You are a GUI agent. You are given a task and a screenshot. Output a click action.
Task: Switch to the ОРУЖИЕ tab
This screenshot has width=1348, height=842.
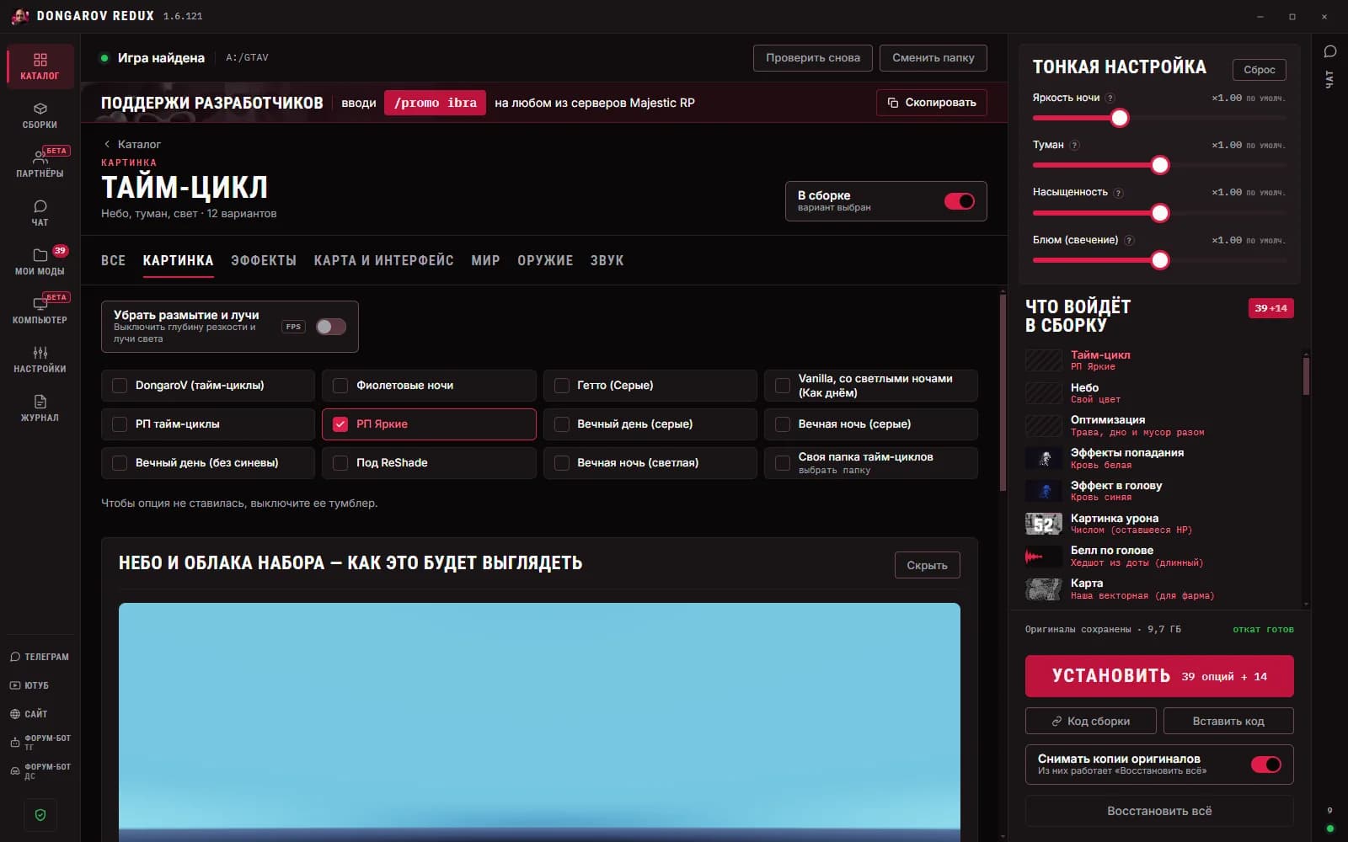(545, 260)
